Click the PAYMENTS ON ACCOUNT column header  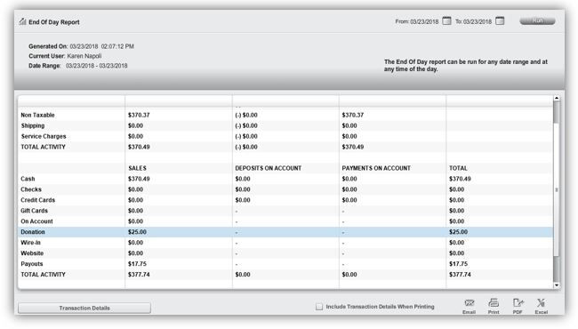coord(376,168)
